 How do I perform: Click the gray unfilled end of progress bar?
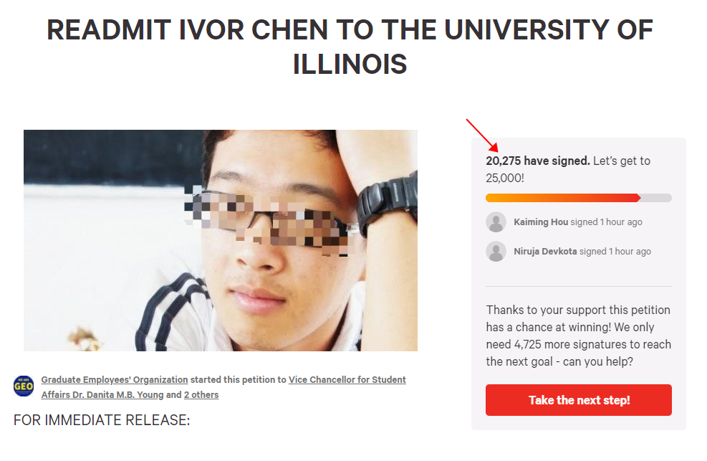point(656,198)
